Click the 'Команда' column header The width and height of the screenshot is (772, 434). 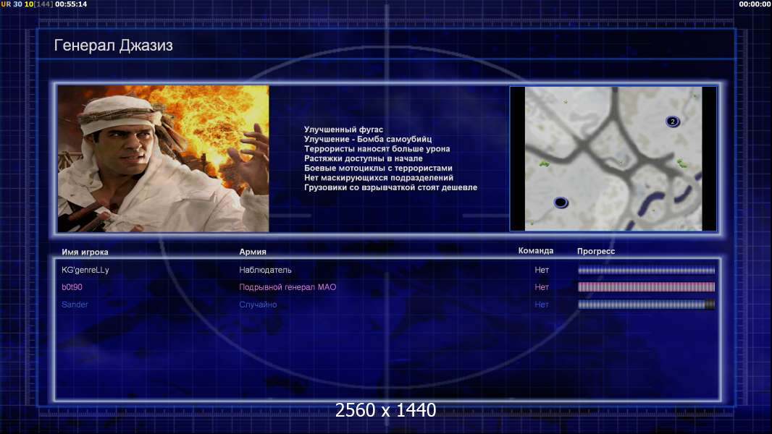(x=536, y=251)
